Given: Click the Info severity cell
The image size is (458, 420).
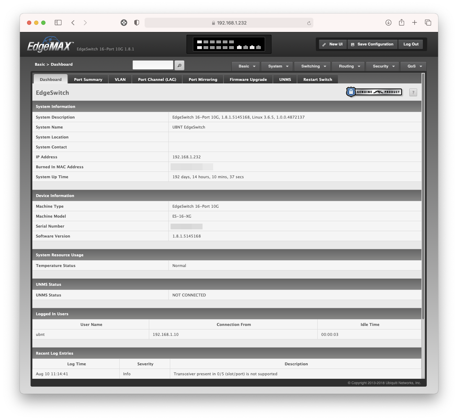Looking at the screenshot, I should [x=127, y=374].
